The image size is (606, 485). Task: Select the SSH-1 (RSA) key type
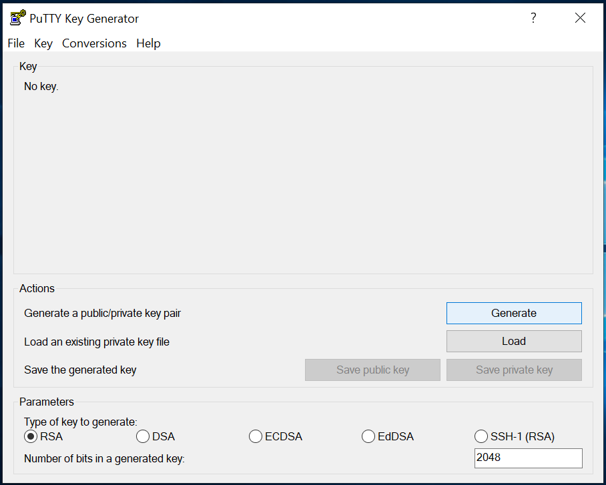(515, 436)
